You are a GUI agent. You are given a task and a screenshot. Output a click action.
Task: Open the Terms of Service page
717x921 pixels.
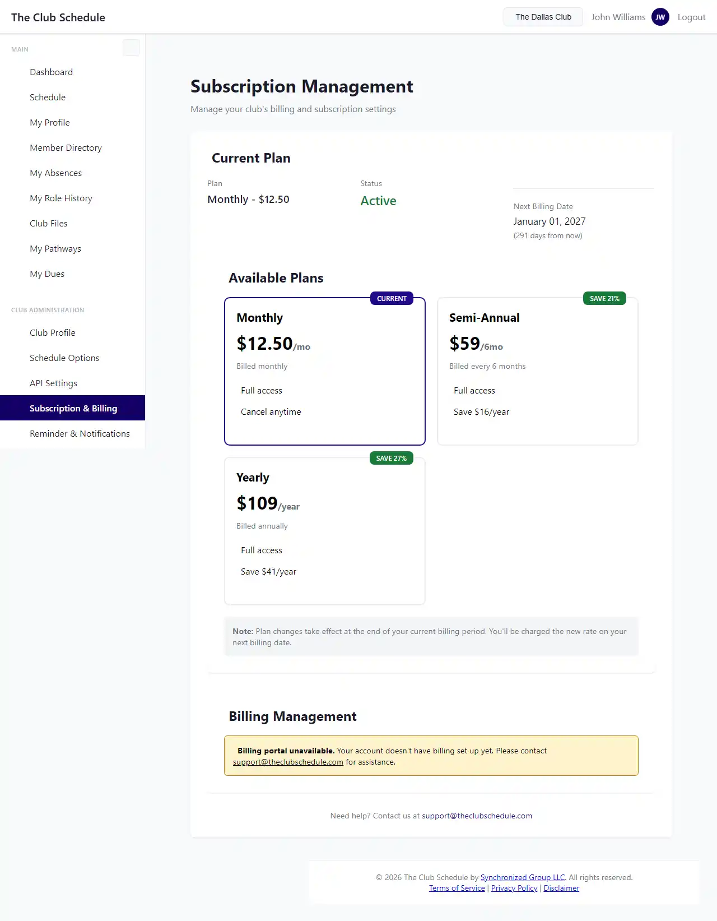[457, 888]
